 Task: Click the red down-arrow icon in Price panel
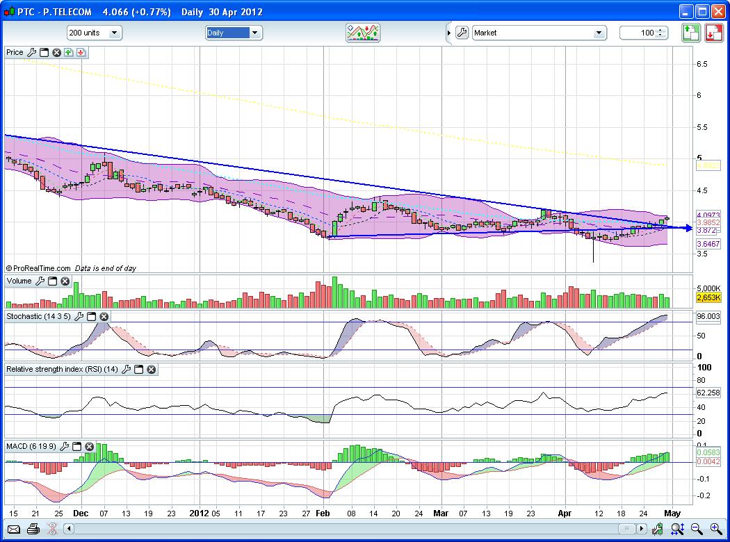point(81,53)
